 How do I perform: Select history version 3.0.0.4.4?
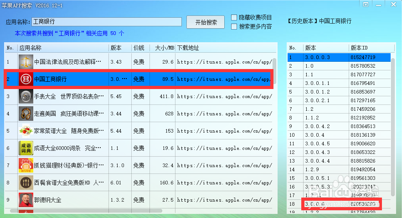click(x=339, y=161)
